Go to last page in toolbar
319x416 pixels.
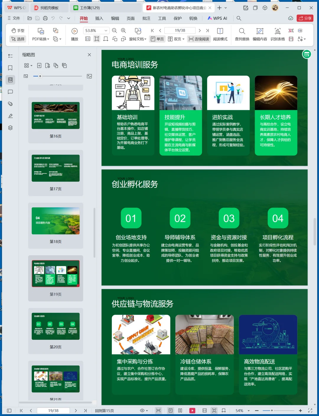[x=207, y=30]
